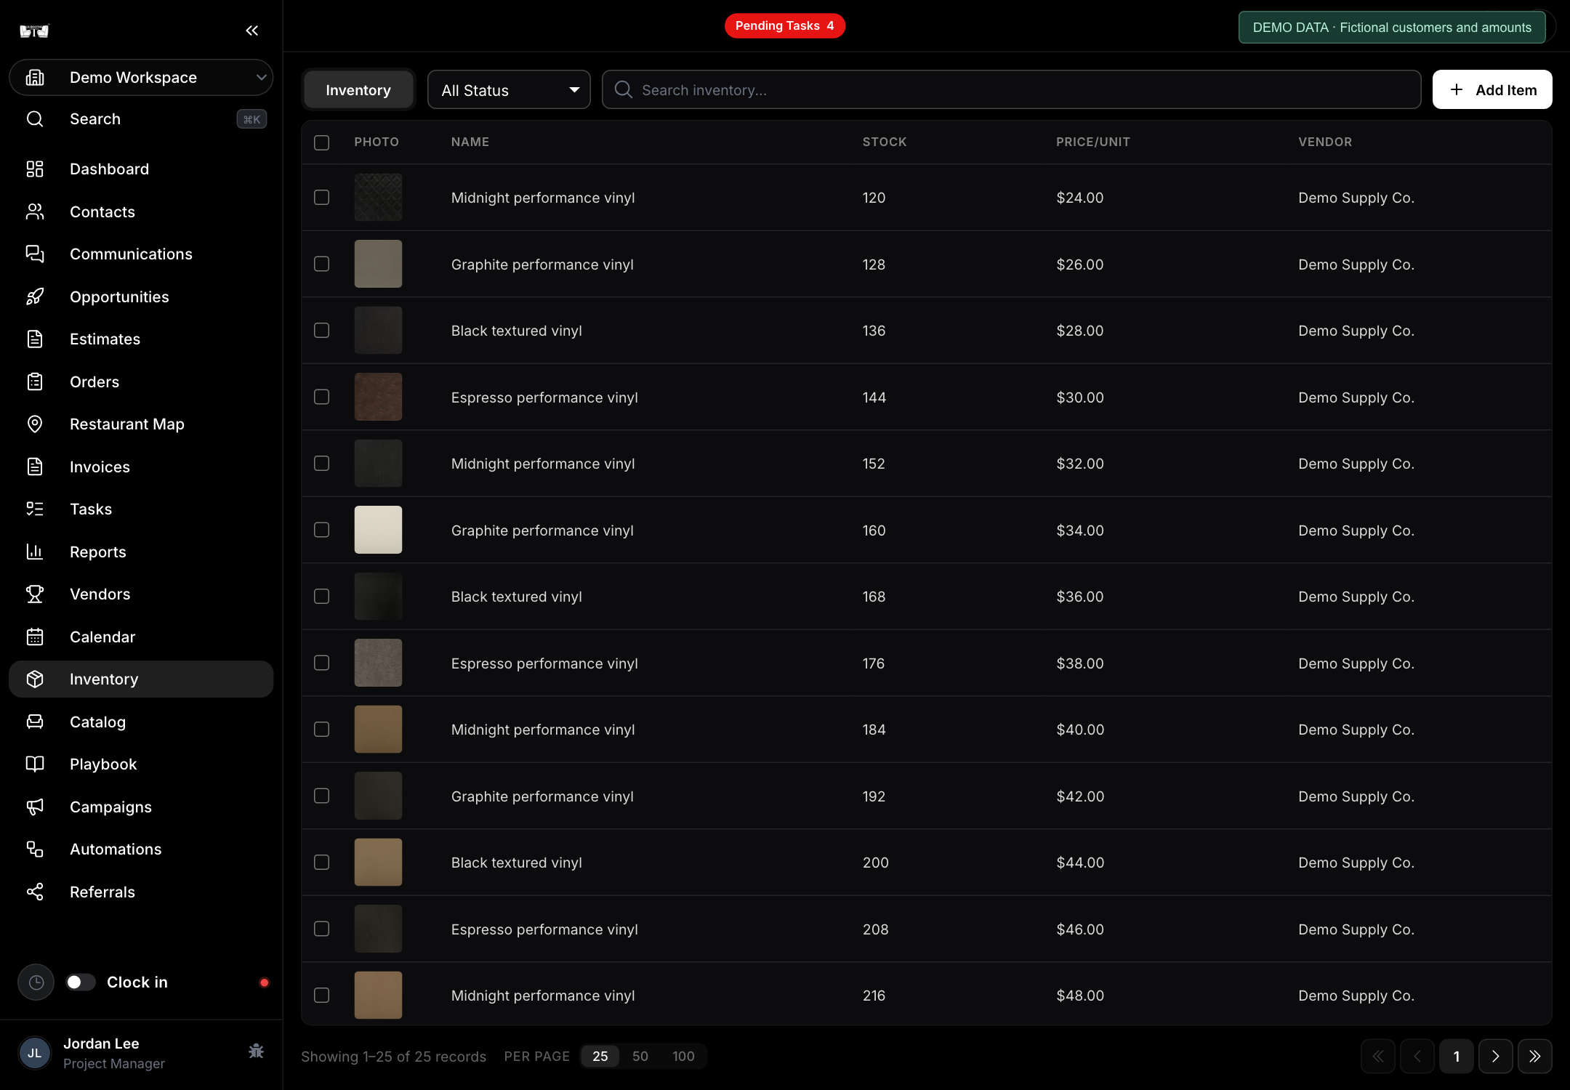Open Restaurant Map pin icon
This screenshot has height=1090, width=1570.
35,424
